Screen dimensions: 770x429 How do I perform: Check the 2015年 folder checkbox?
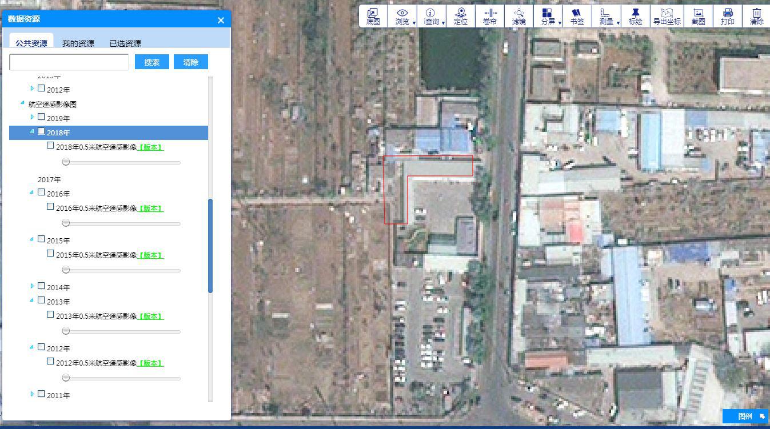tap(41, 239)
